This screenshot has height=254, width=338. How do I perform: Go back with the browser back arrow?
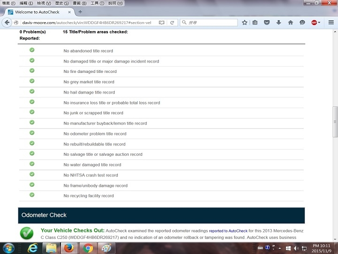(x=7, y=23)
